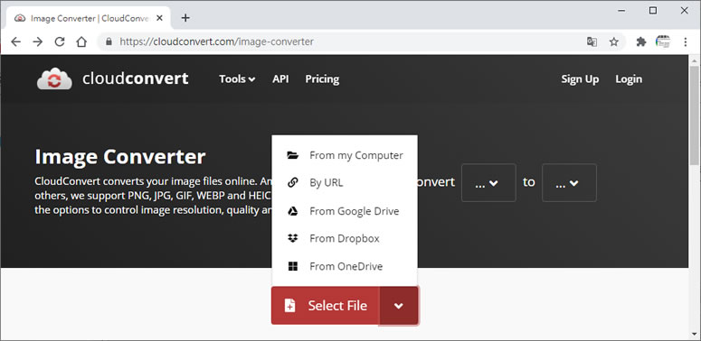Screen dimensions: 701x341
Task: Click the link icon next to By URL
Action: [x=292, y=183]
